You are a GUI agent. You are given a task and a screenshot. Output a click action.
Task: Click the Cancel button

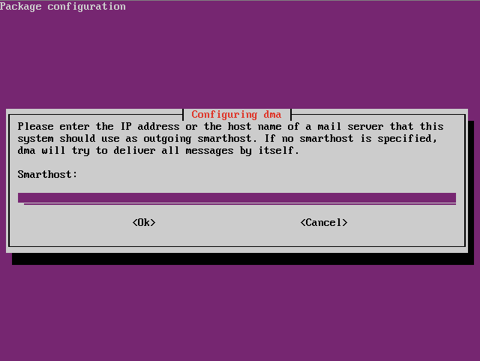324,222
